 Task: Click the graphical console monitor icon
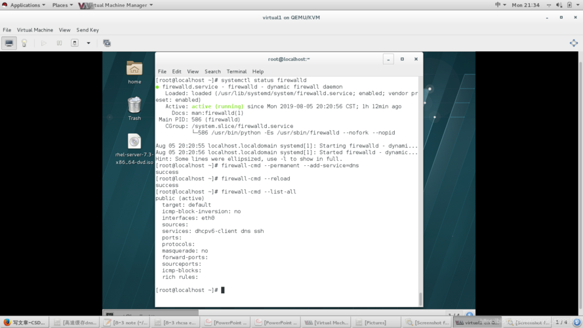(9, 43)
